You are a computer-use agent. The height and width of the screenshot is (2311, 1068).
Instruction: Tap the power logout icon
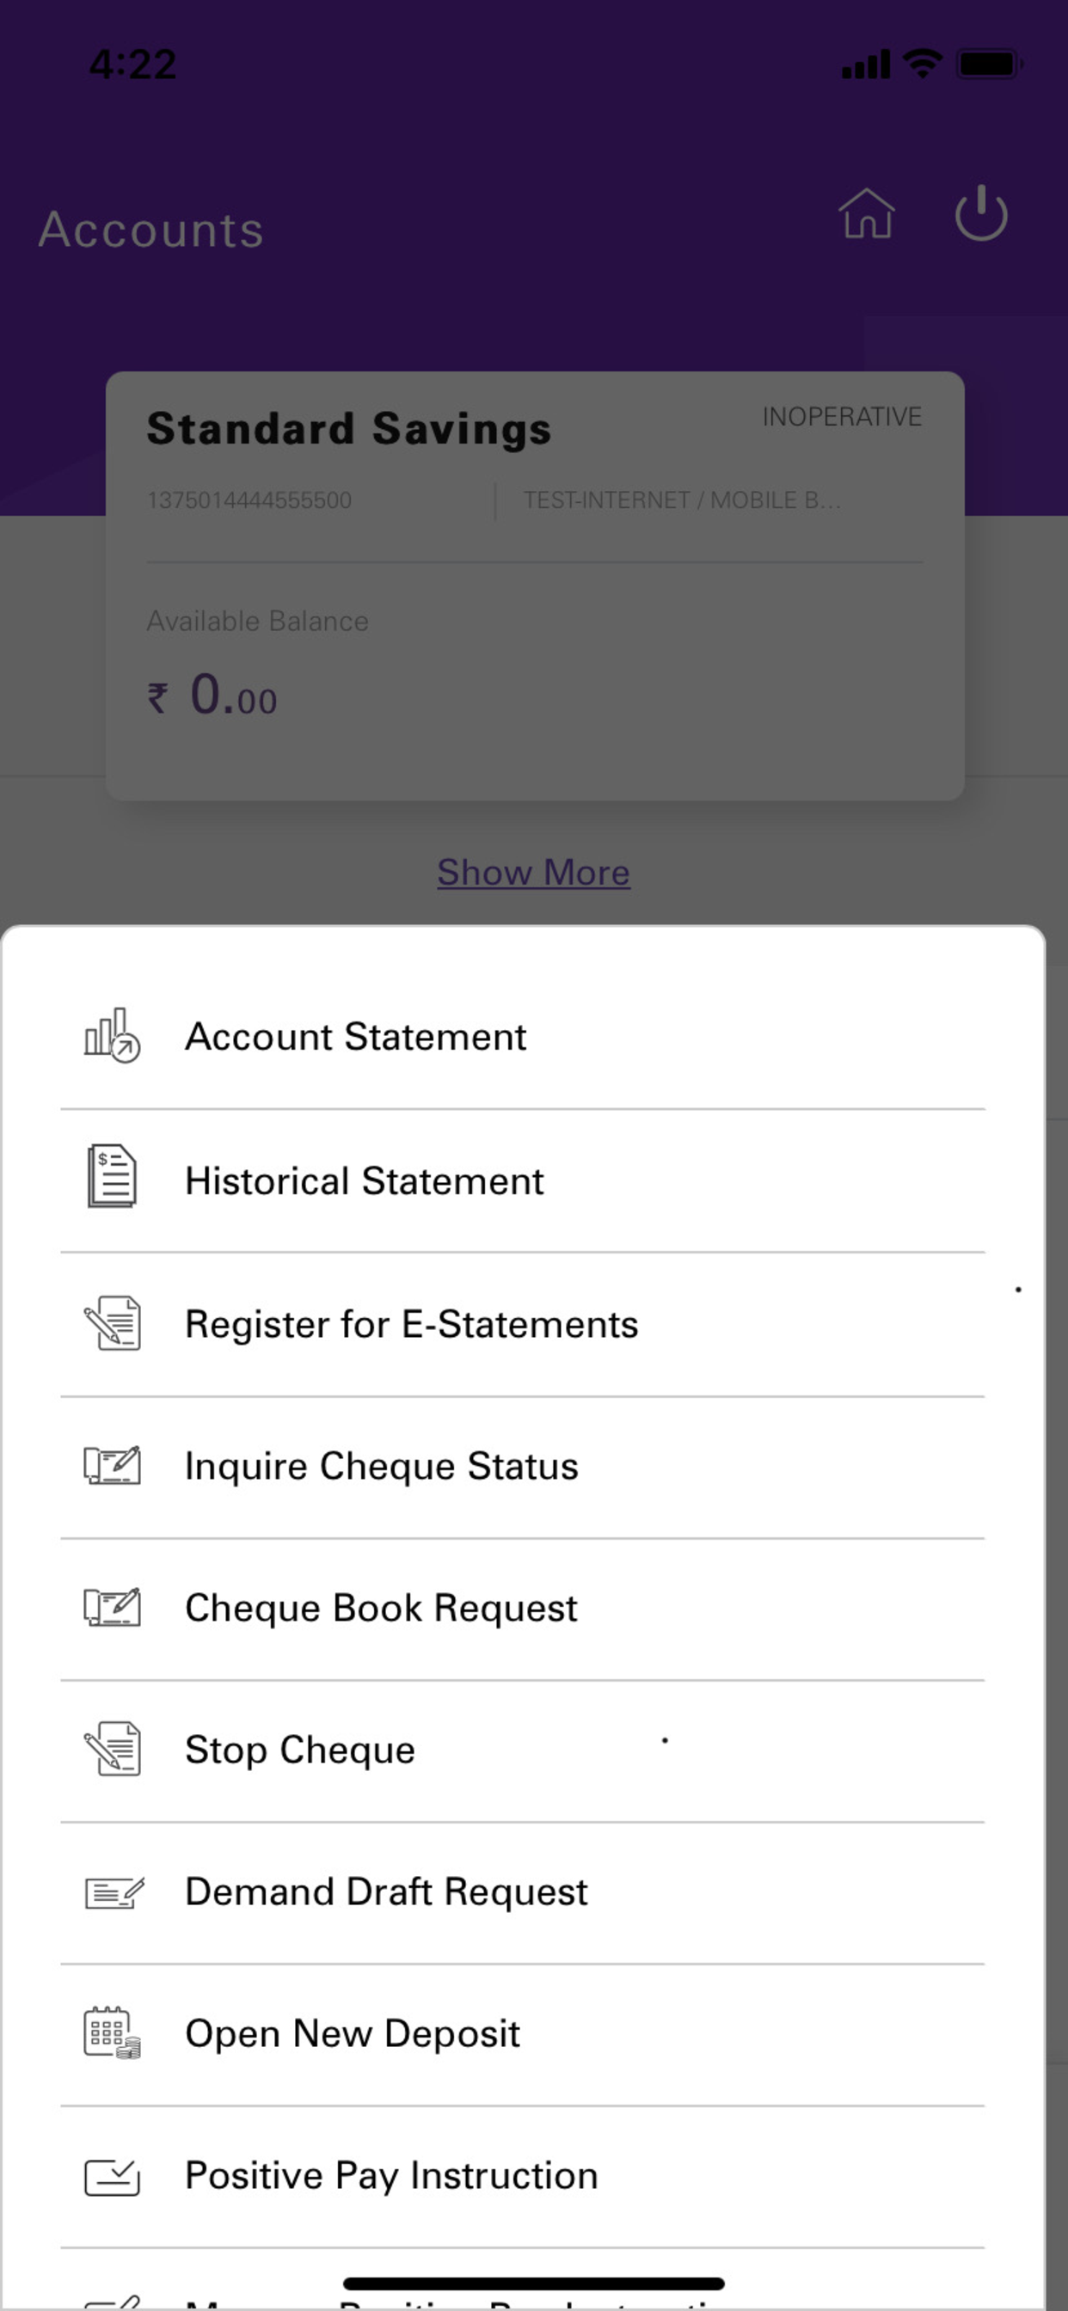coord(981,213)
